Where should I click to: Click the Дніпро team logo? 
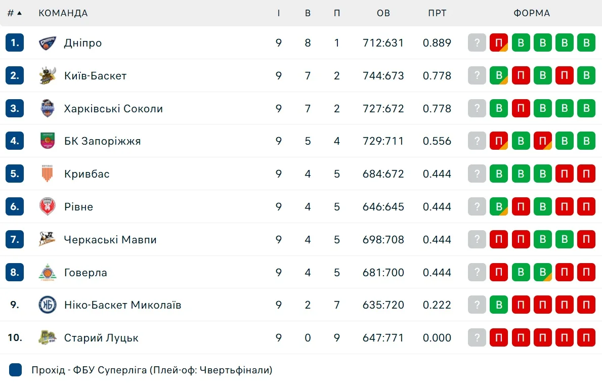(x=48, y=43)
